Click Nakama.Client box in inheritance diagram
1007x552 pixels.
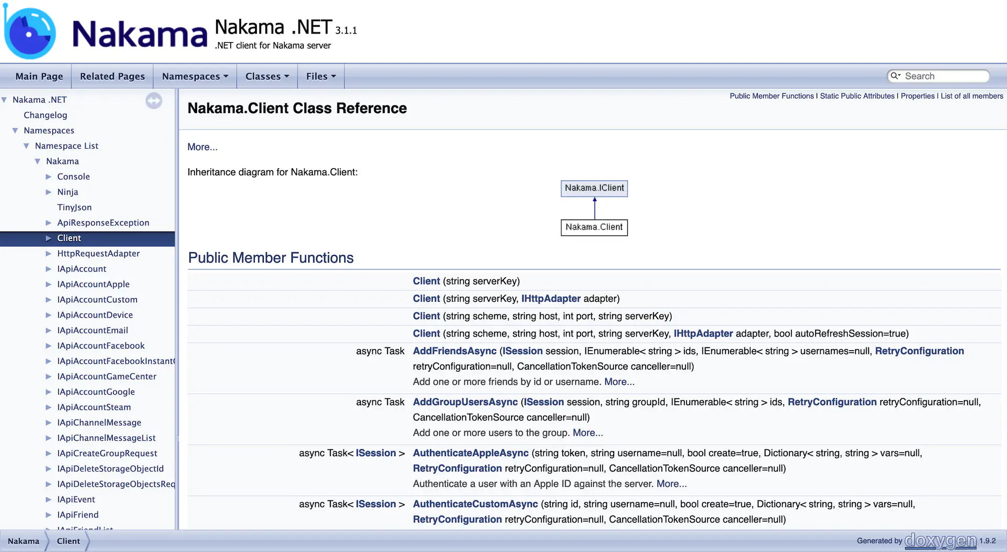(594, 228)
